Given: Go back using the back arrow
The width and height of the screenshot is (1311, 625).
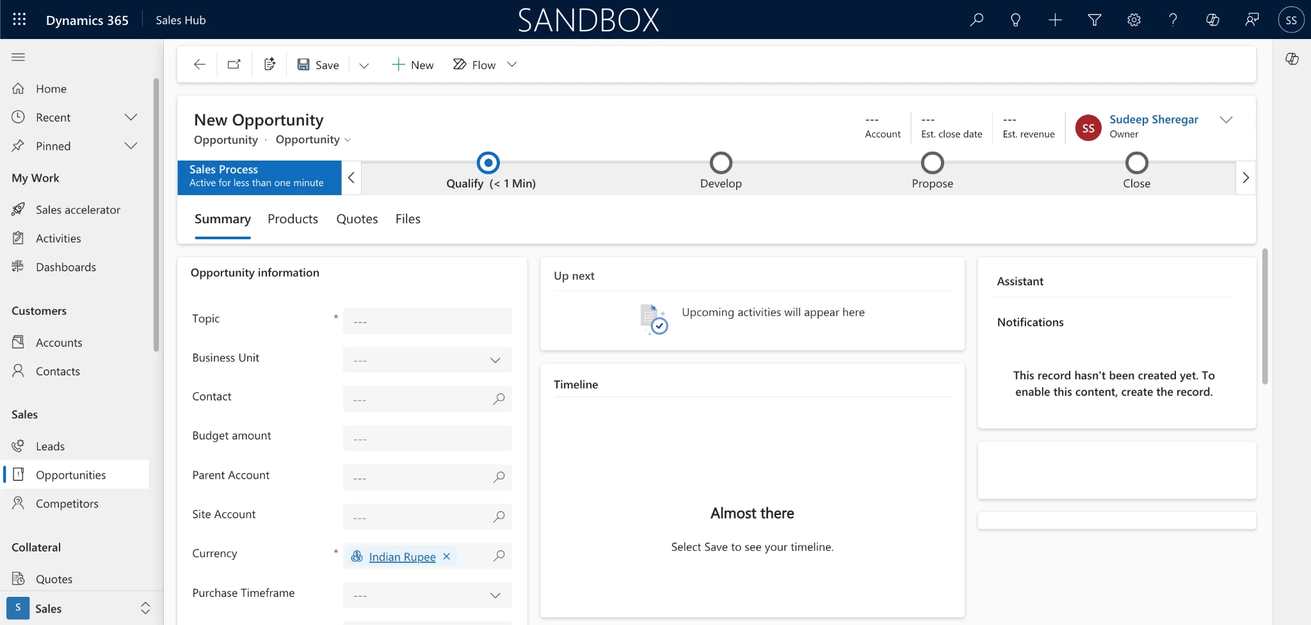Looking at the screenshot, I should point(200,65).
